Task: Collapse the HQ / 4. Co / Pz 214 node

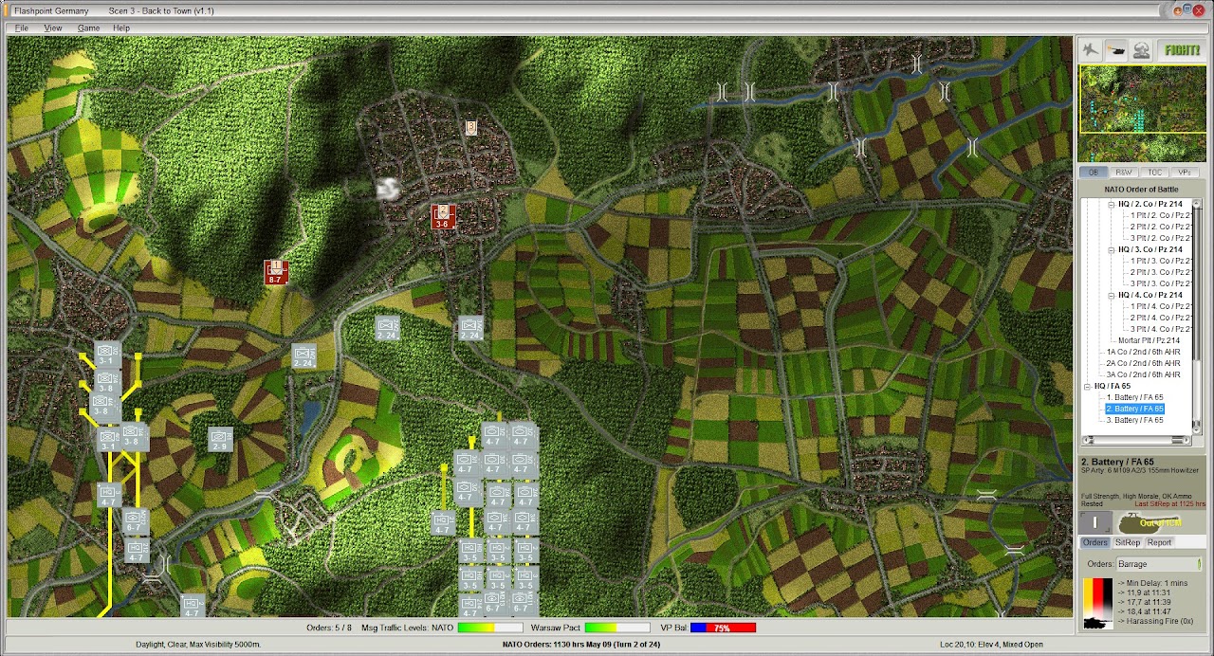Action: pyautogui.click(x=1111, y=296)
